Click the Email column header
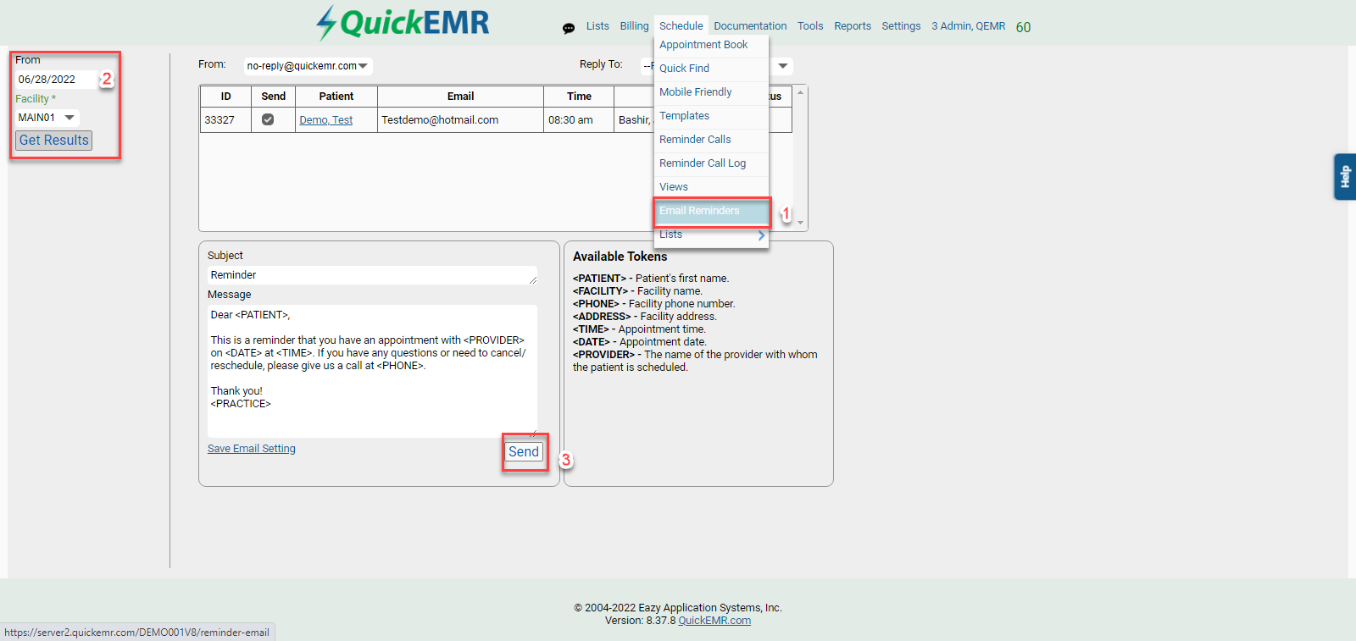The width and height of the screenshot is (1356, 641). point(460,97)
